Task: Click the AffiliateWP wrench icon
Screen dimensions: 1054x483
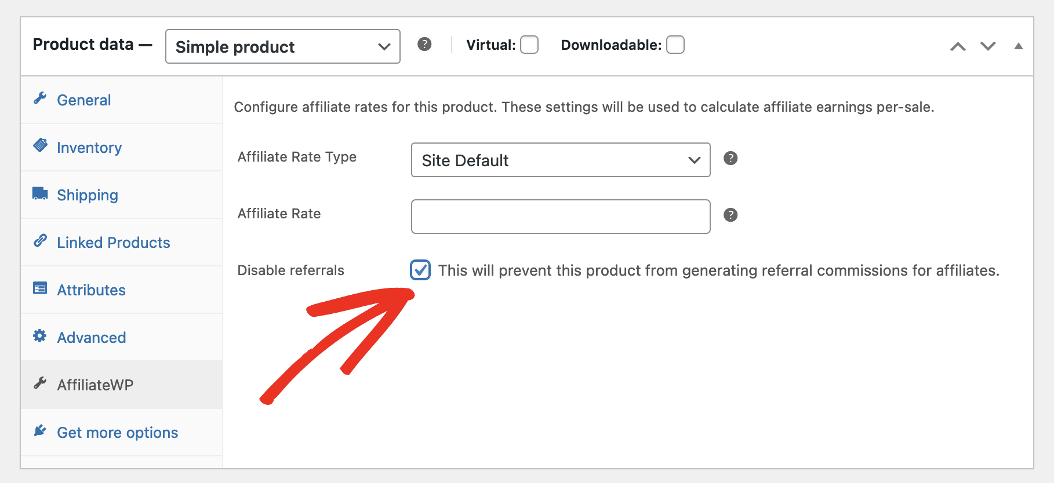Action: click(40, 383)
